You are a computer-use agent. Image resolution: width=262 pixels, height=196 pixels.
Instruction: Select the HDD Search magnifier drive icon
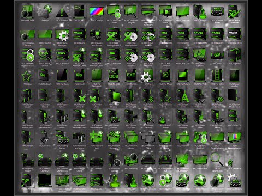(x=45, y=55)
